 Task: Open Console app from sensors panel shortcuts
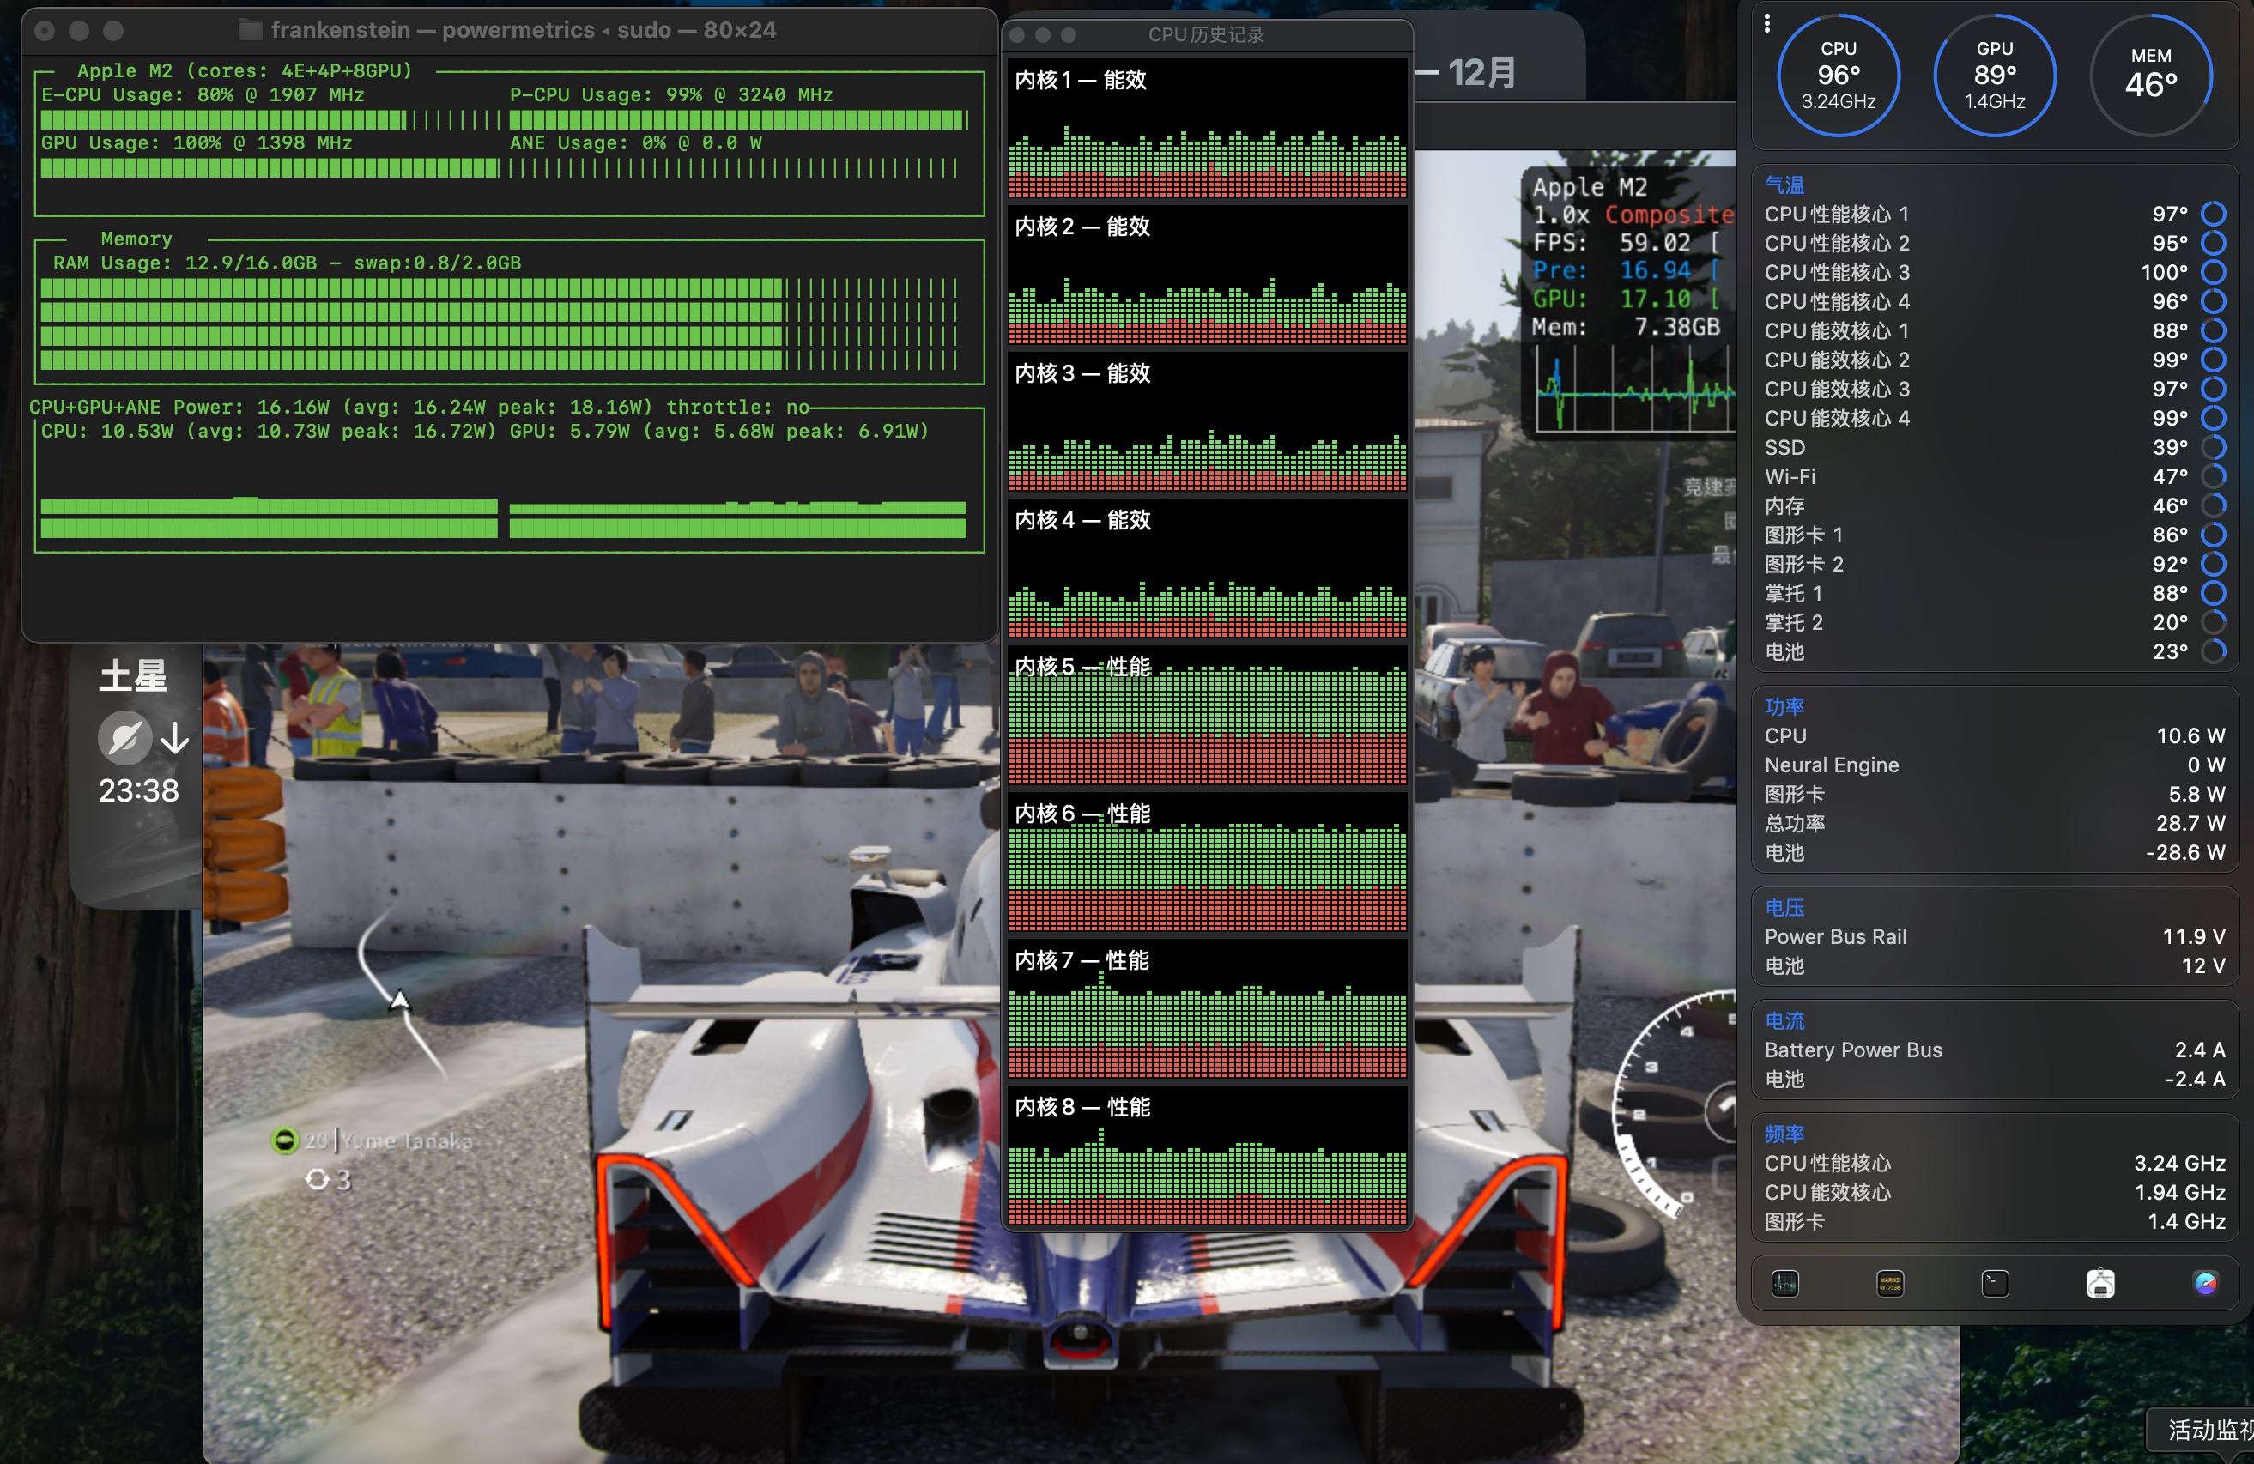[1890, 1283]
